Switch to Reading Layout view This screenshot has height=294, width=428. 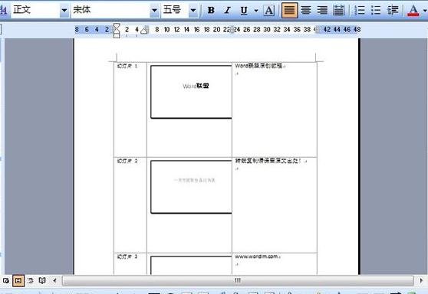pyautogui.click(x=42, y=280)
